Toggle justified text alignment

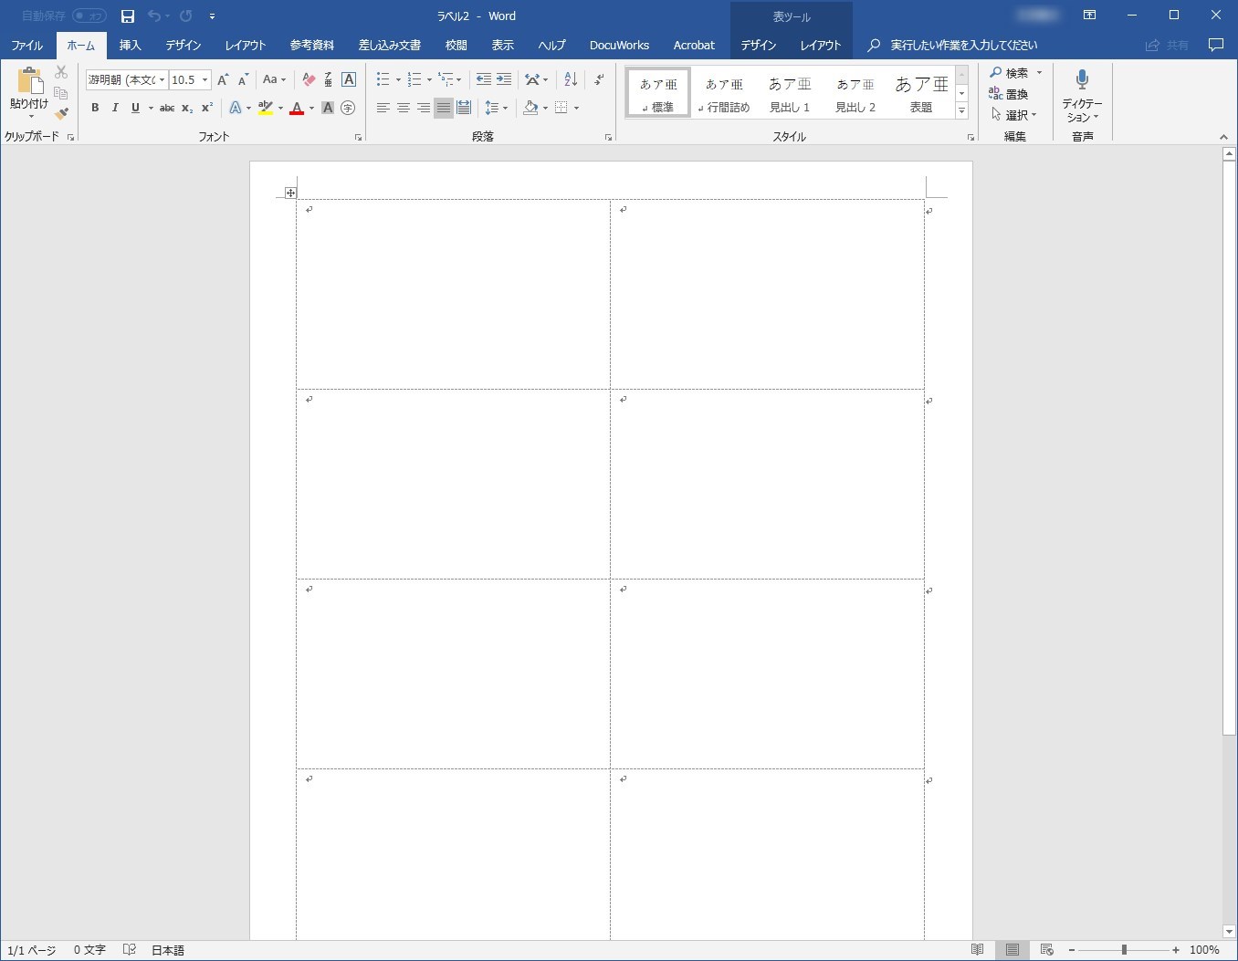click(444, 108)
